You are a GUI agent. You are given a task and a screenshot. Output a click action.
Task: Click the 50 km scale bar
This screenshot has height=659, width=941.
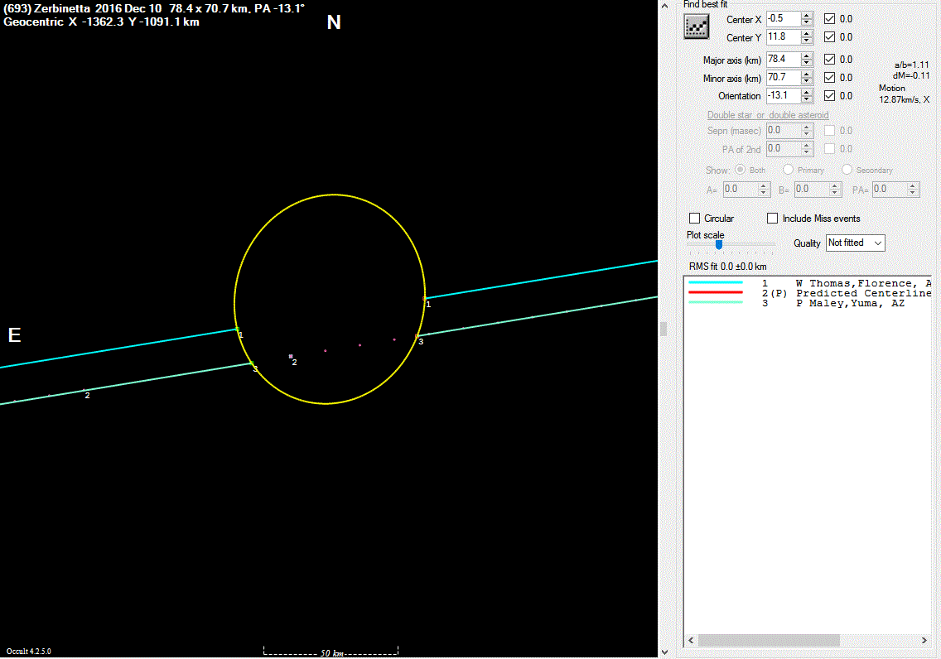tap(331, 652)
